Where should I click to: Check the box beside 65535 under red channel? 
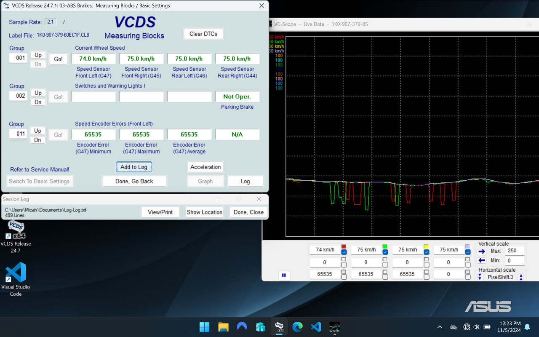(x=344, y=277)
